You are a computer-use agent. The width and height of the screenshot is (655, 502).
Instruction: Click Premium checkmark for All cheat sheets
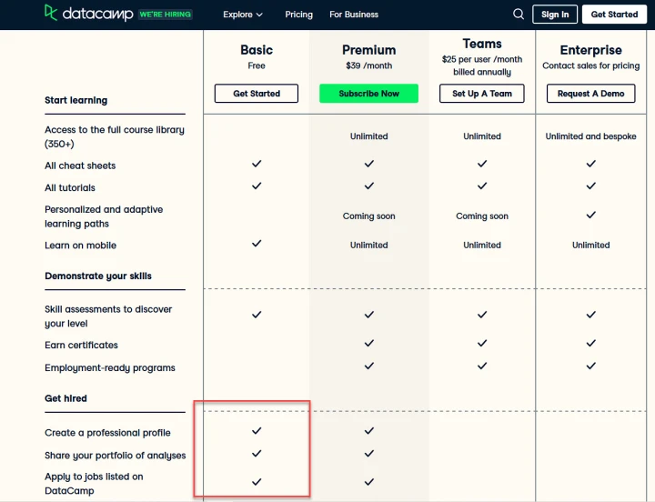tap(368, 164)
